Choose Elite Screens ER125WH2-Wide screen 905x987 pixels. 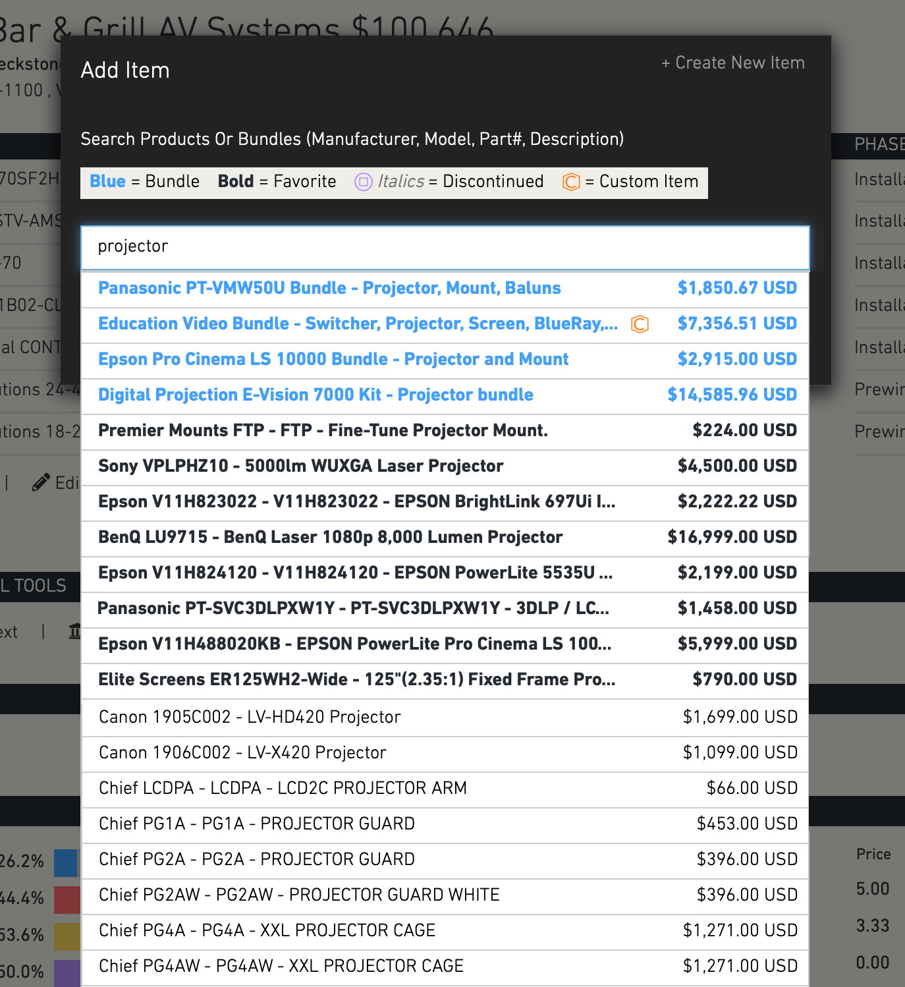(445, 680)
